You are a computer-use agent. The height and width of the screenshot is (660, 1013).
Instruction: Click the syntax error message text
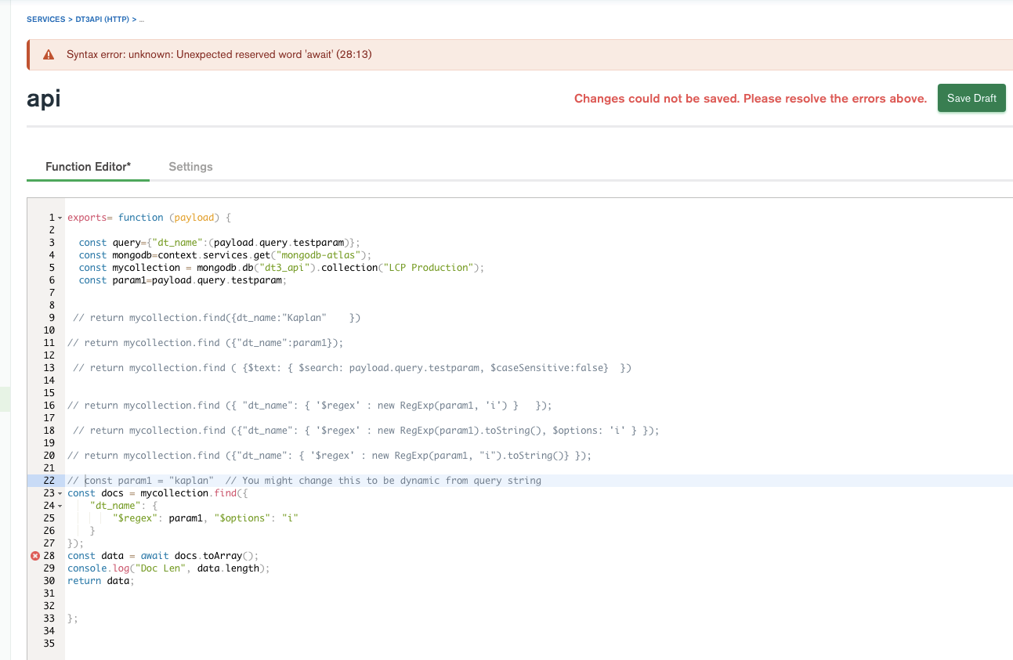(219, 55)
